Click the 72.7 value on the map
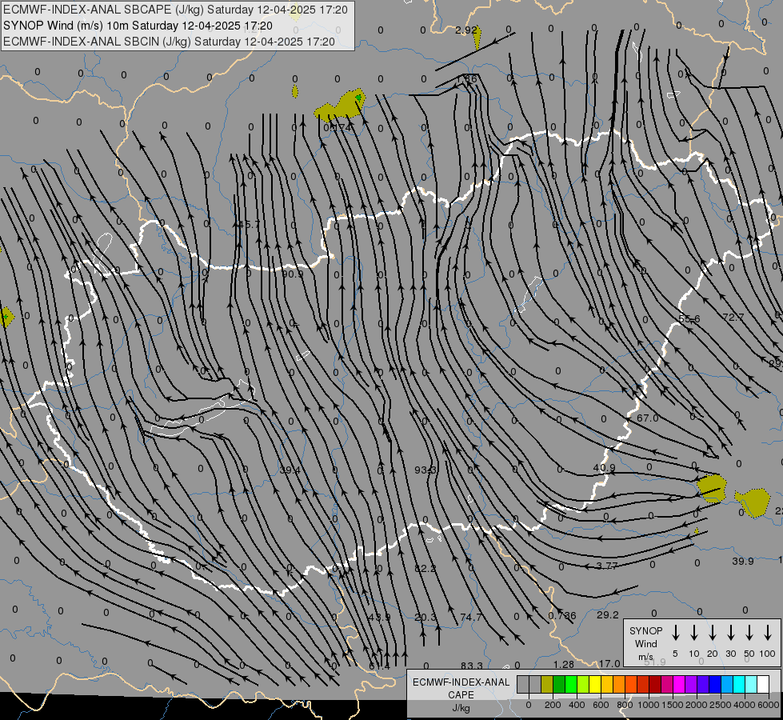Viewport: 783px width, 720px height. (x=733, y=317)
